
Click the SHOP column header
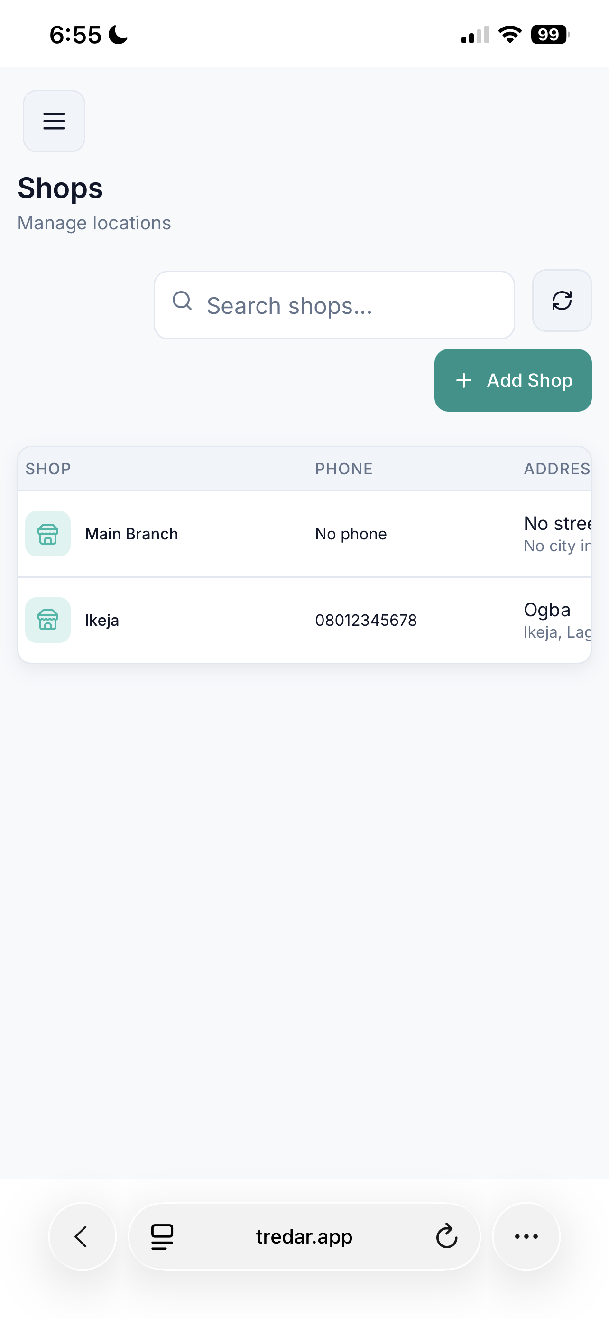point(47,468)
